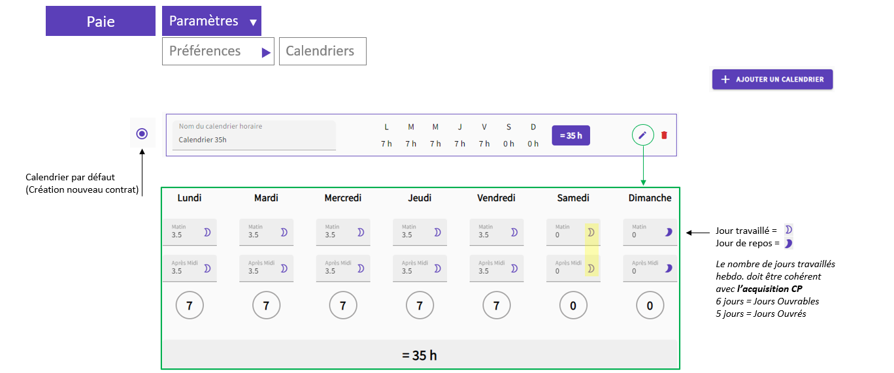
Task: Click the pencil edit icon for Calendrier 35h
Action: click(643, 135)
